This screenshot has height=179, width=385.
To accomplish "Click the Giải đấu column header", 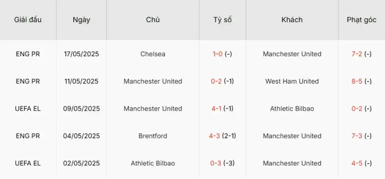I will 28,20.
